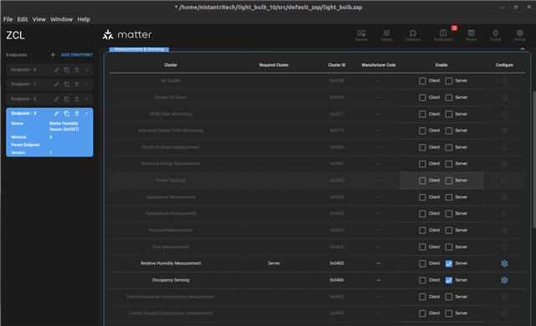Disable Server for Relative Humidity Measurement
Image resolution: width=536 pixels, height=326 pixels.
point(449,263)
